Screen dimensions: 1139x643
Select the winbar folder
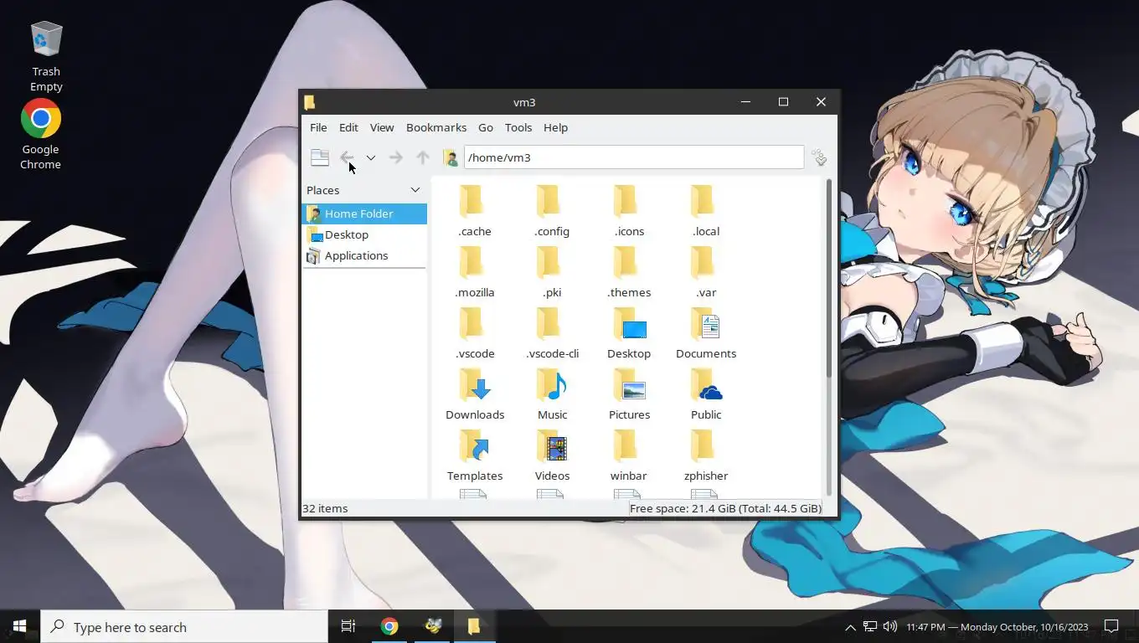(629, 455)
